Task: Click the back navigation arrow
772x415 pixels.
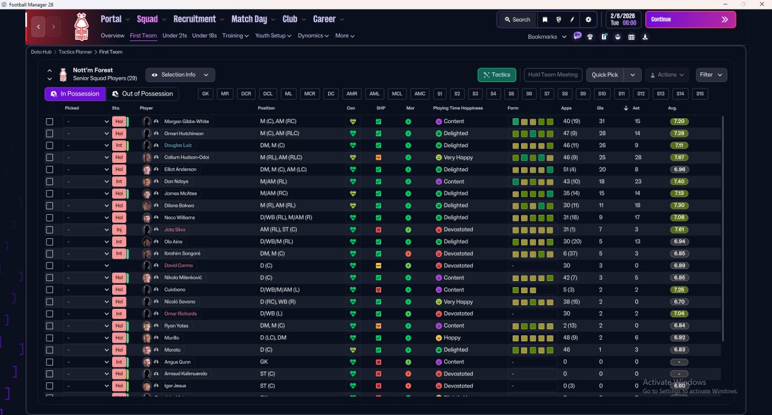Action: (x=39, y=27)
